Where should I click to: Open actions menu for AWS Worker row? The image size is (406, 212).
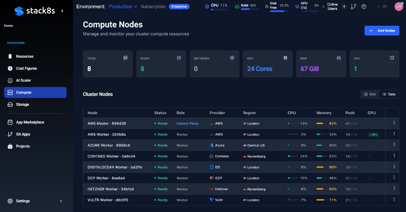(394, 134)
